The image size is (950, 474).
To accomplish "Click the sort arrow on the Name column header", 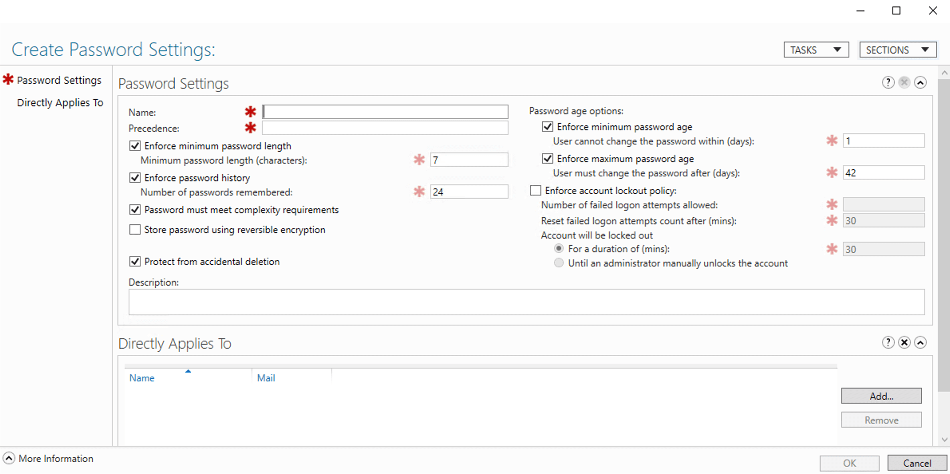I will [188, 371].
